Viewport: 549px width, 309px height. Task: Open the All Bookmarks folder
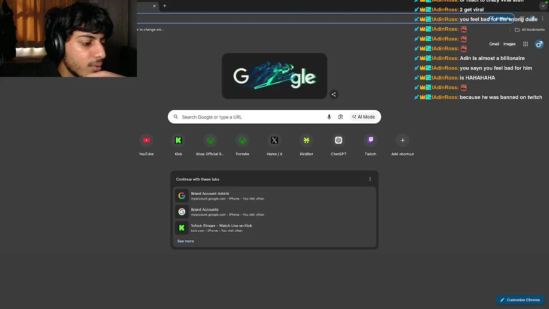coord(530,30)
